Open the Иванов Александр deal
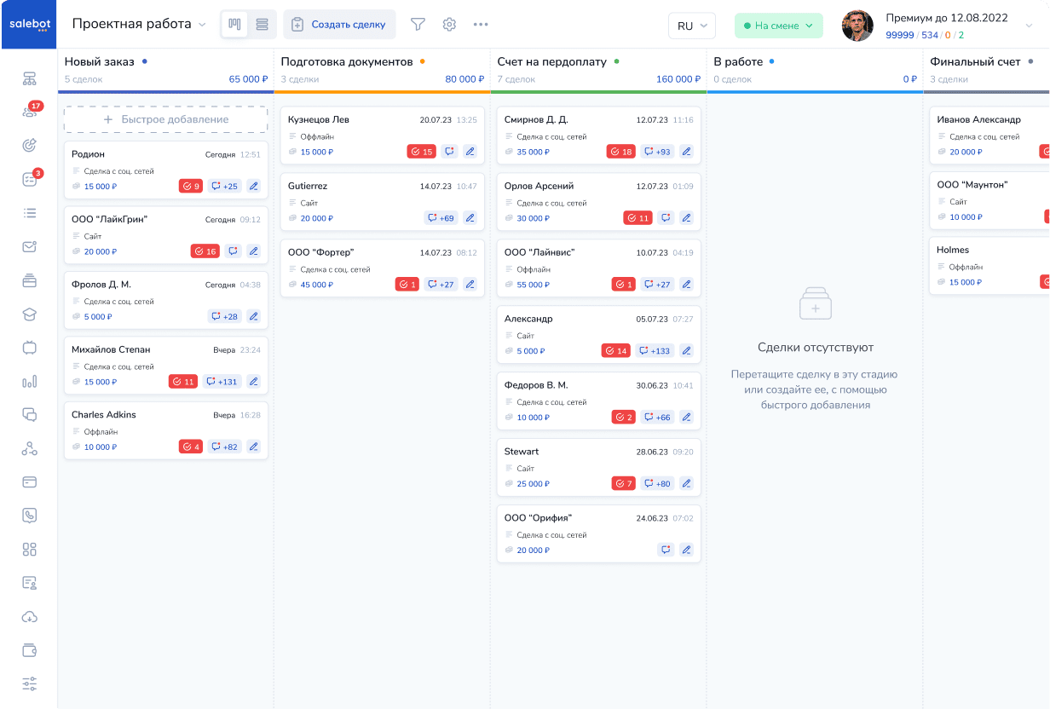Image resolution: width=1050 pixels, height=709 pixels. [989, 135]
